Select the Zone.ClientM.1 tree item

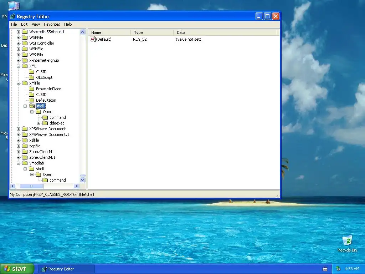42,157
